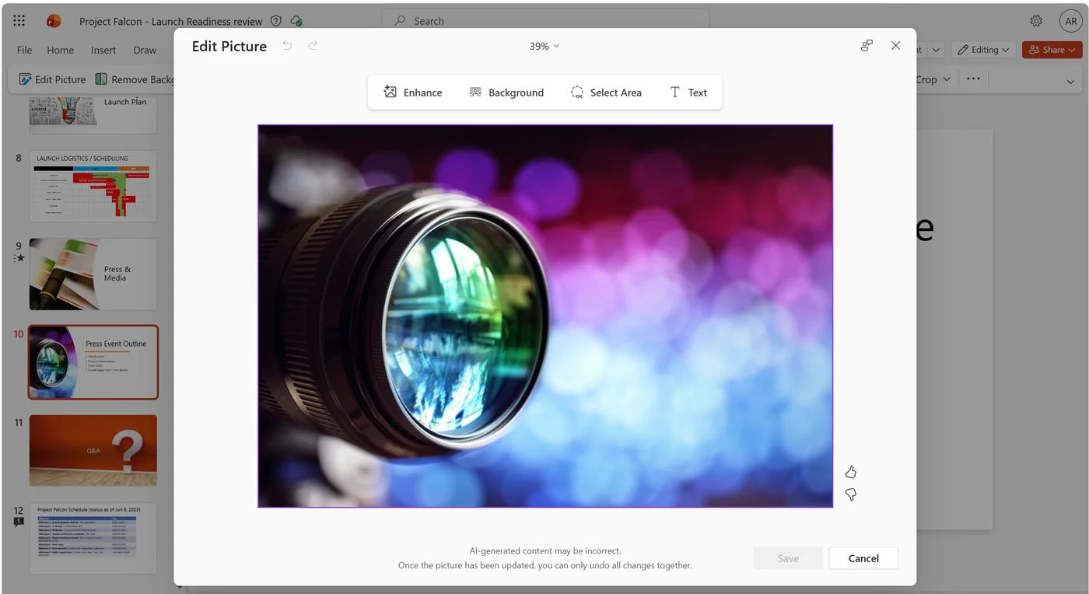The height and width of the screenshot is (594, 1089).
Task: Open the sensitivity shield icon beside title
Action: 276,21
